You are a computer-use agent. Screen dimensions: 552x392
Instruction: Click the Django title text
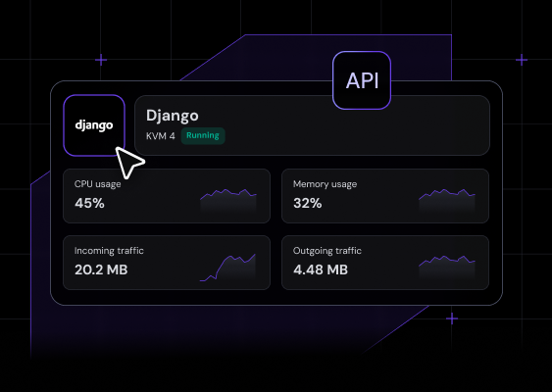173,116
